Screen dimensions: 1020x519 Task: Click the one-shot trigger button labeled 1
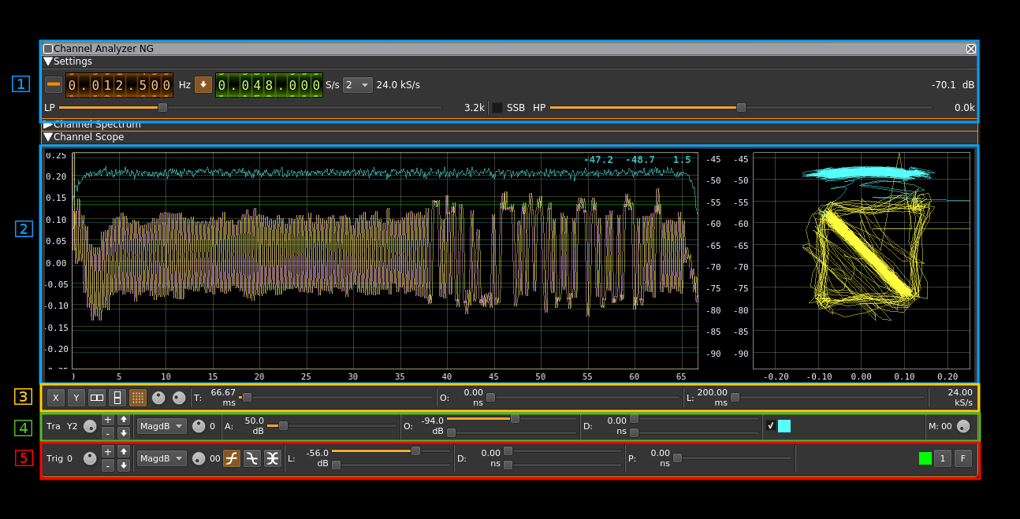(x=943, y=458)
